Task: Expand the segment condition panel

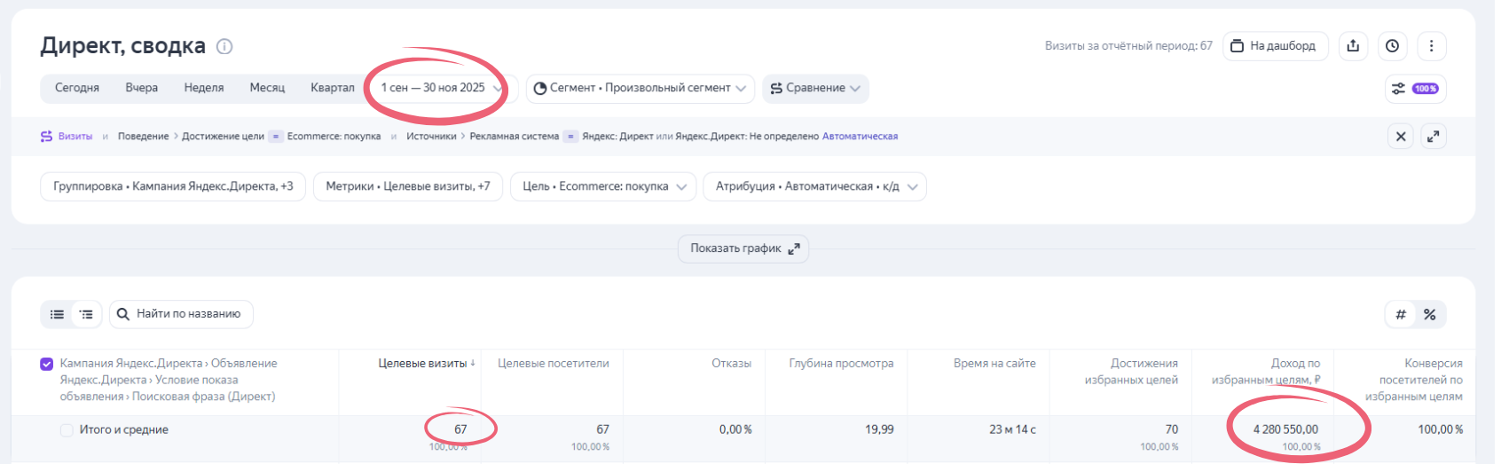Action: point(1434,137)
